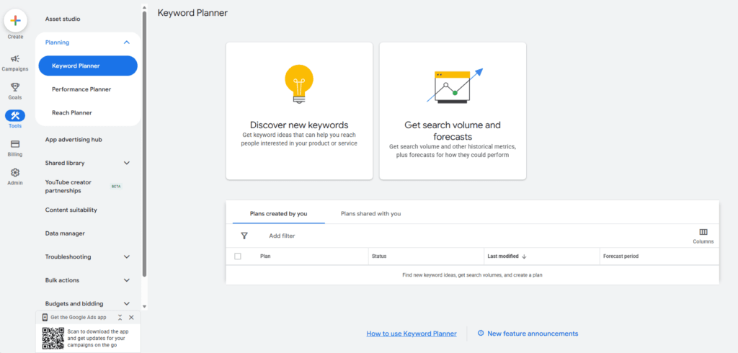The width and height of the screenshot is (738, 353).
Task: Open YouTube creator partnerships
Action: [68, 187]
